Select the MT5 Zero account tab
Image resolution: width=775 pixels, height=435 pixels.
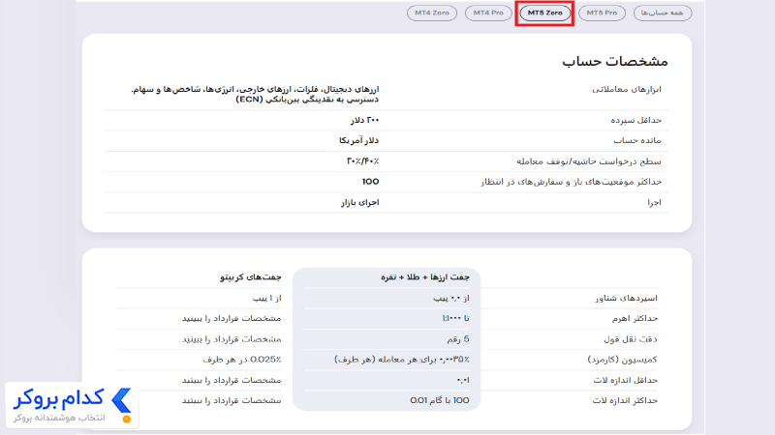[544, 13]
